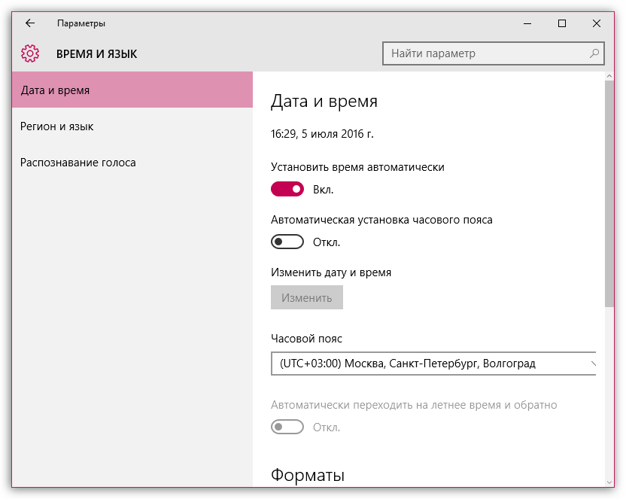This screenshot has height=499, width=626.
Task: Click the vertical scrollbar thumb
Action: (x=609, y=196)
